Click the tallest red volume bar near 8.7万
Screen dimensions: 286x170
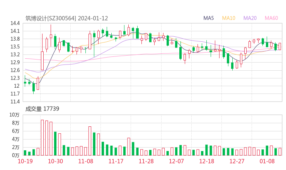(x=42, y=138)
